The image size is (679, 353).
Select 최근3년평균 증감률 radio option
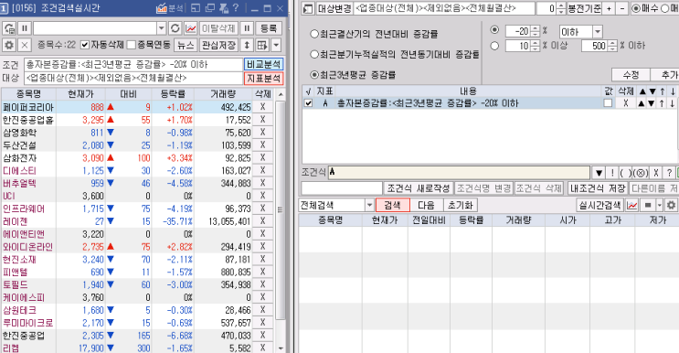point(314,74)
